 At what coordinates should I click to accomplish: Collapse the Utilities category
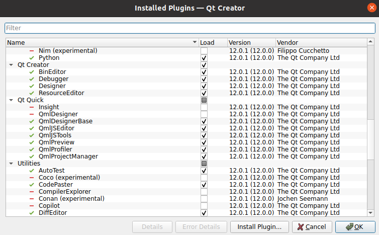tap(11, 164)
